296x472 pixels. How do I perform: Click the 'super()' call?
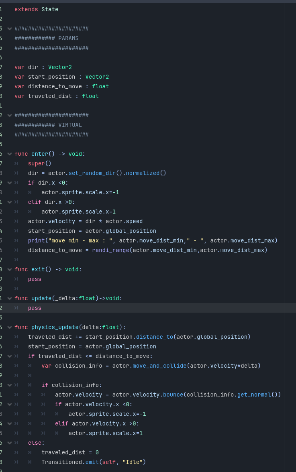click(x=40, y=163)
